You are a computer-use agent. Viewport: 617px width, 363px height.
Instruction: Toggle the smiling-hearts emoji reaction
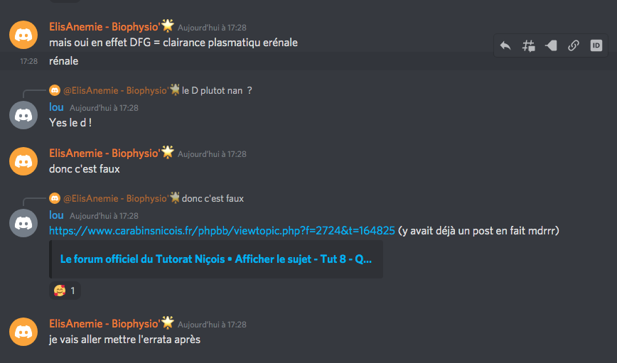point(65,291)
